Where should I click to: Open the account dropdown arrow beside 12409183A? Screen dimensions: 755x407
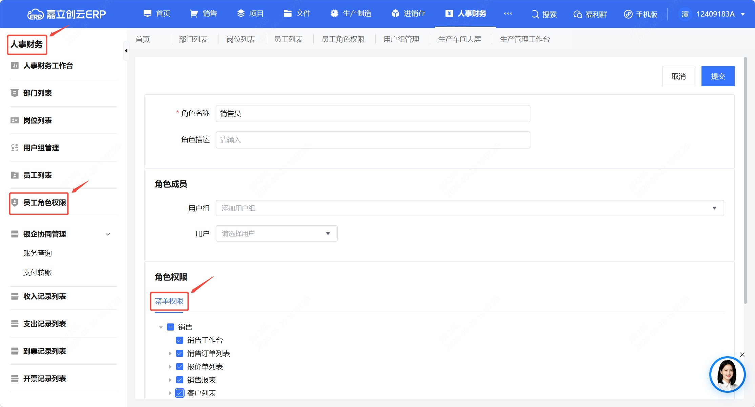click(743, 14)
